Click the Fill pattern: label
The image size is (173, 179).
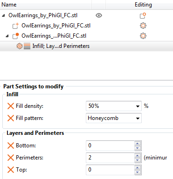pyautogui.click(x=29, y=118)
